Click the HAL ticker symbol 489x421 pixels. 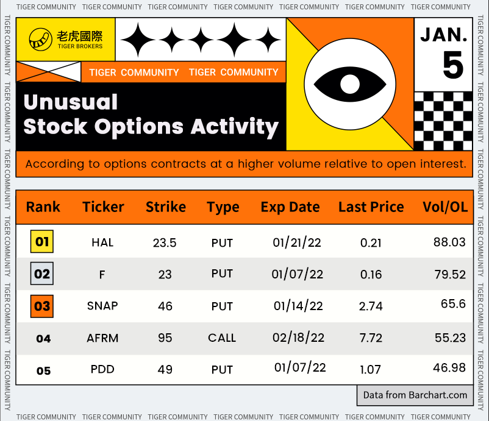(x=102, y=242)
